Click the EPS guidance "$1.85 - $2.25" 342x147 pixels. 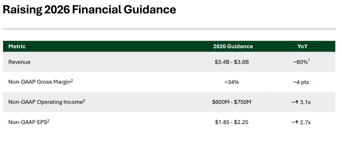232,122
